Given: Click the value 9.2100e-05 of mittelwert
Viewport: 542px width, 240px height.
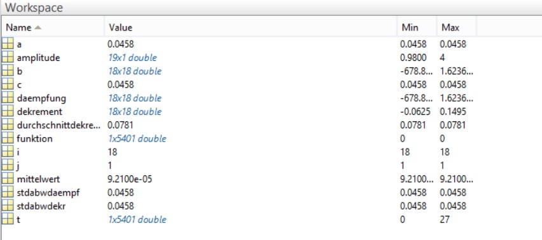Looking at the screenshot, I should [x=130, y=179].
